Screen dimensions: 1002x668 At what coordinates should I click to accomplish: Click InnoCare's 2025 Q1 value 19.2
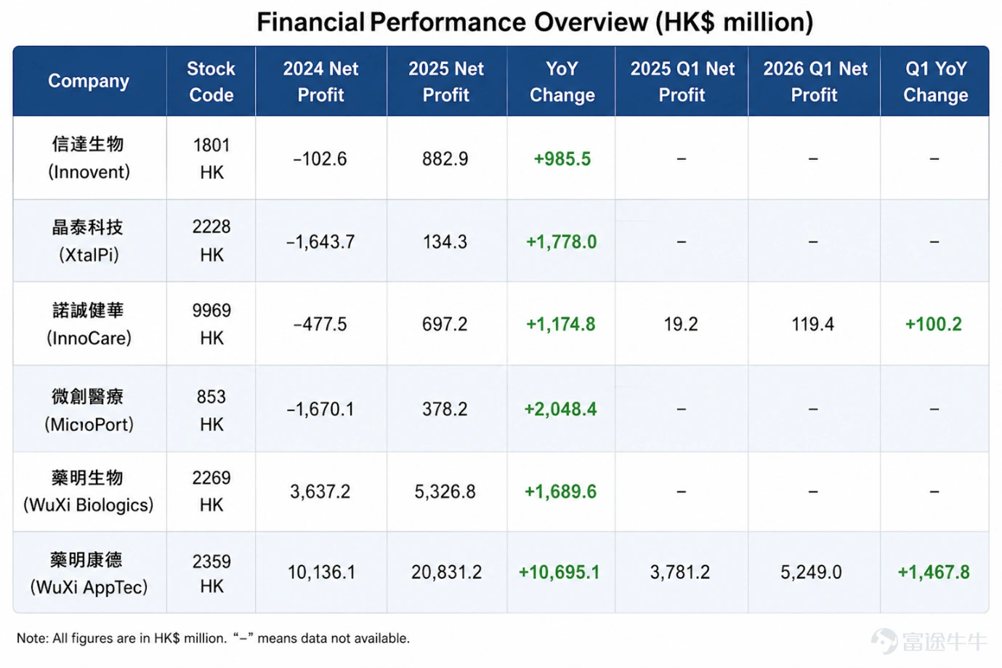click(681, 323)
